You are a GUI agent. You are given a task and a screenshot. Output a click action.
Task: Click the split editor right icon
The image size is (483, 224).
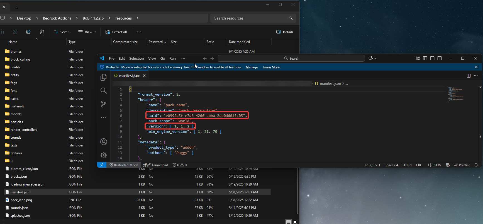(x=469, y=76)
